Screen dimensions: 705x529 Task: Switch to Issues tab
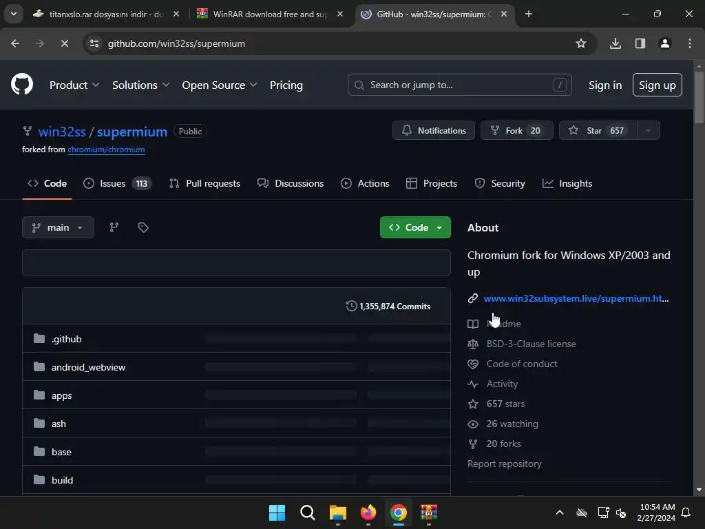tap(117, 183)
